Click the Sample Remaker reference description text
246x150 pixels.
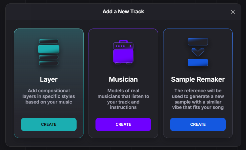click(198, 99)
